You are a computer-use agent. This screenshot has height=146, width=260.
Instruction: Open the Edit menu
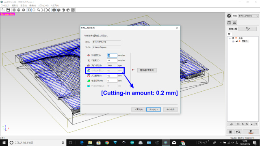pyautogui.click(x=15, y=5)
